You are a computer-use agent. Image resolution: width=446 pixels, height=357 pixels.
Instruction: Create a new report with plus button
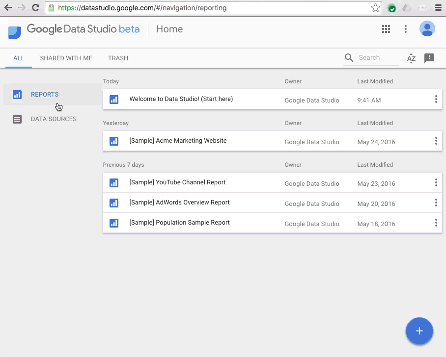pyautogui.click(x=419, y=331)
